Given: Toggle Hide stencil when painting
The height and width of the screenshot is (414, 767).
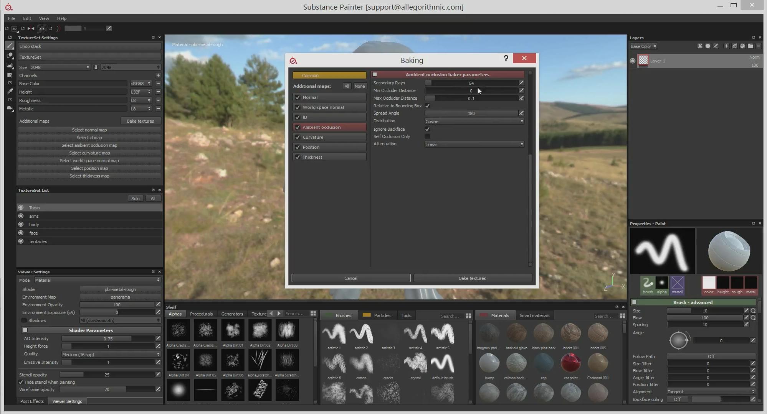Looking at the screenshot, I should tap(21, 382).
